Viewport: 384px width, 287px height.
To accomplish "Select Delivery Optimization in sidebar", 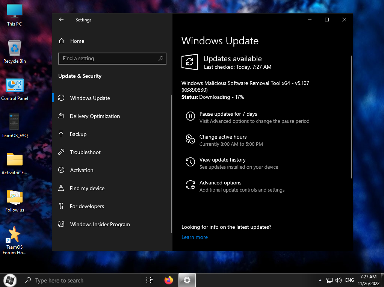I will pyautogui.click(x=95, y=116).
